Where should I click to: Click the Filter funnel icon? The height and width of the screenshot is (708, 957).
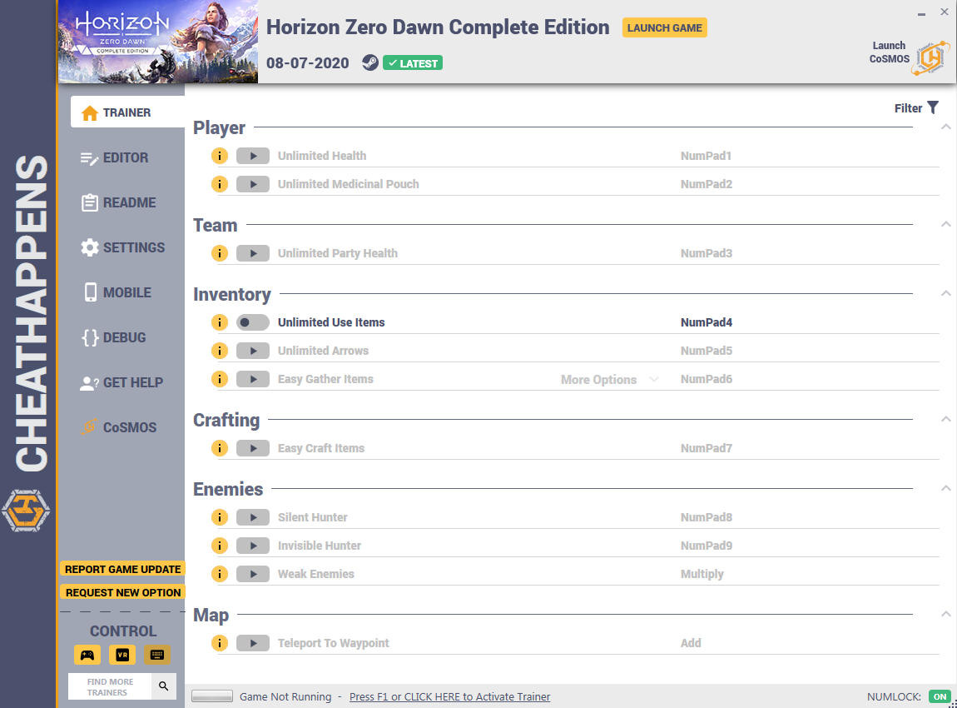[x=933, y=107]
